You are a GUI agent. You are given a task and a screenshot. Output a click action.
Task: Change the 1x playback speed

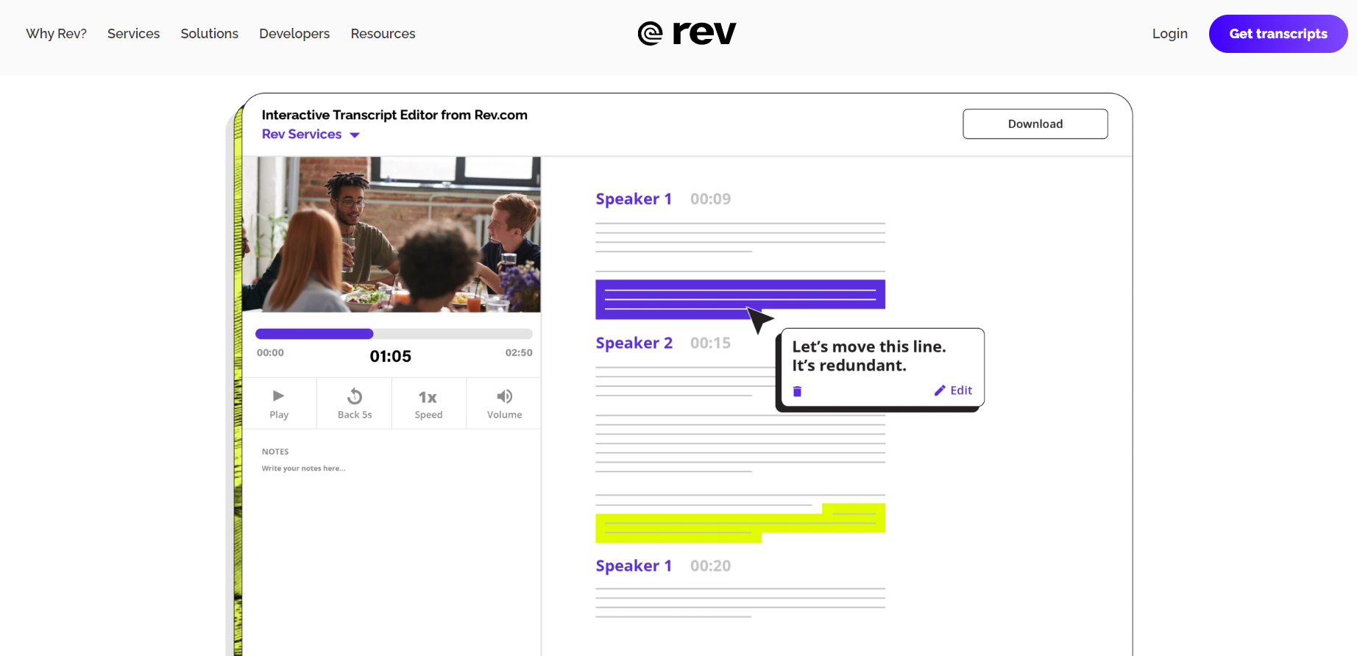(428, 397)
